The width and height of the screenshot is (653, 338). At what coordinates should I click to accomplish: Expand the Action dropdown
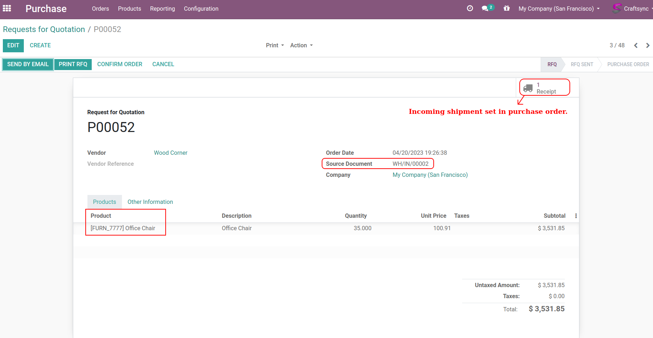[x=301, y=46]
